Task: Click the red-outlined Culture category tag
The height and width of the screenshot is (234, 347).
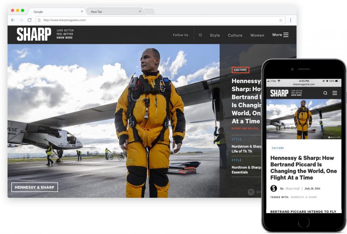Action: pyautogui.click(x=240, y=70)
